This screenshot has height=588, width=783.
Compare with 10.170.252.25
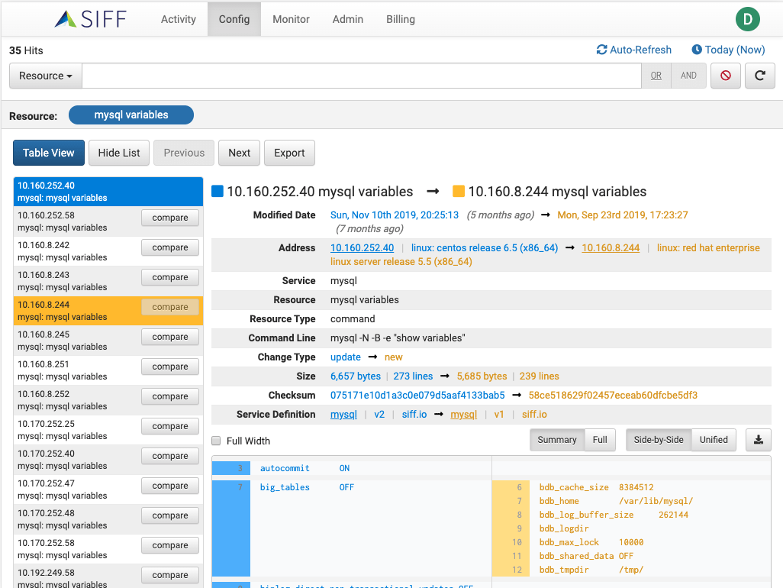pyautogui.click(x=169, y=426)
